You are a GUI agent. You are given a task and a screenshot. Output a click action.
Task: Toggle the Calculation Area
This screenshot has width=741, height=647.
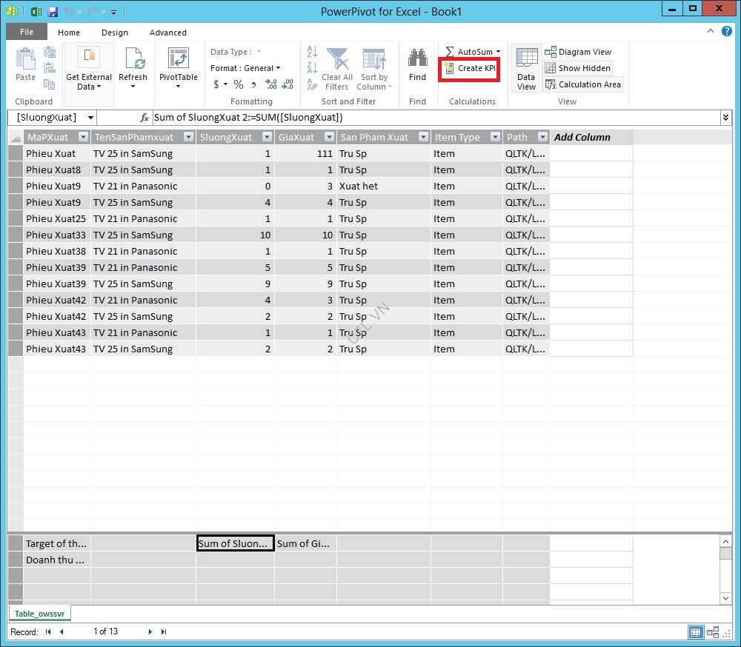coord(583,84)
